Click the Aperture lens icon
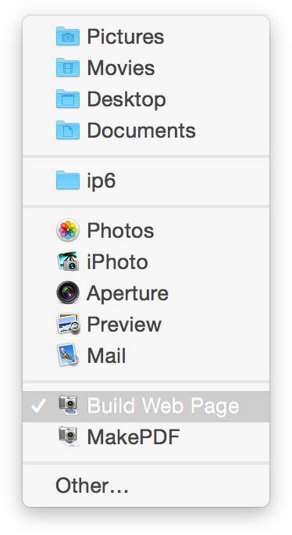Screen dimensions: 292x535 coord(68,293)
